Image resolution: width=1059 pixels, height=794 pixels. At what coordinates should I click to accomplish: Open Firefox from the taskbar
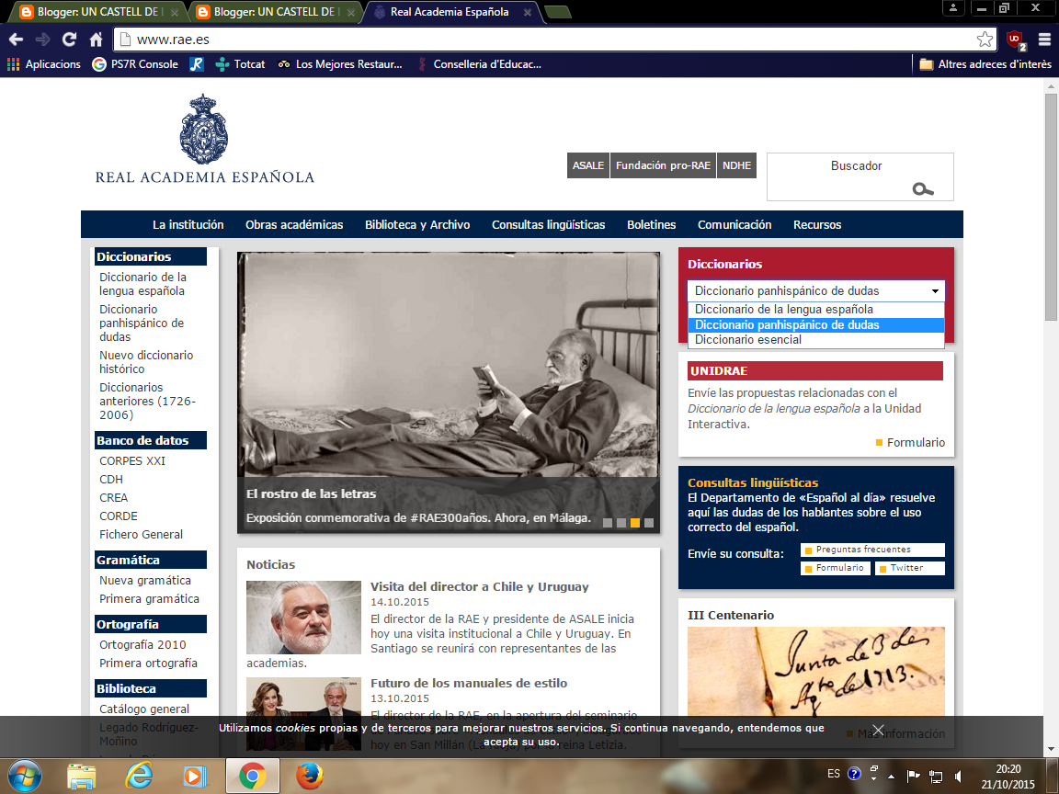[309, 775]
